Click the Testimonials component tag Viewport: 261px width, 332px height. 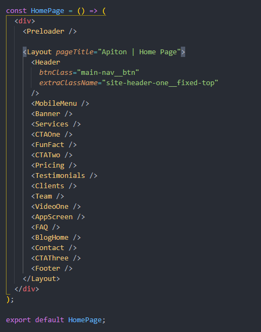(64, 176)
